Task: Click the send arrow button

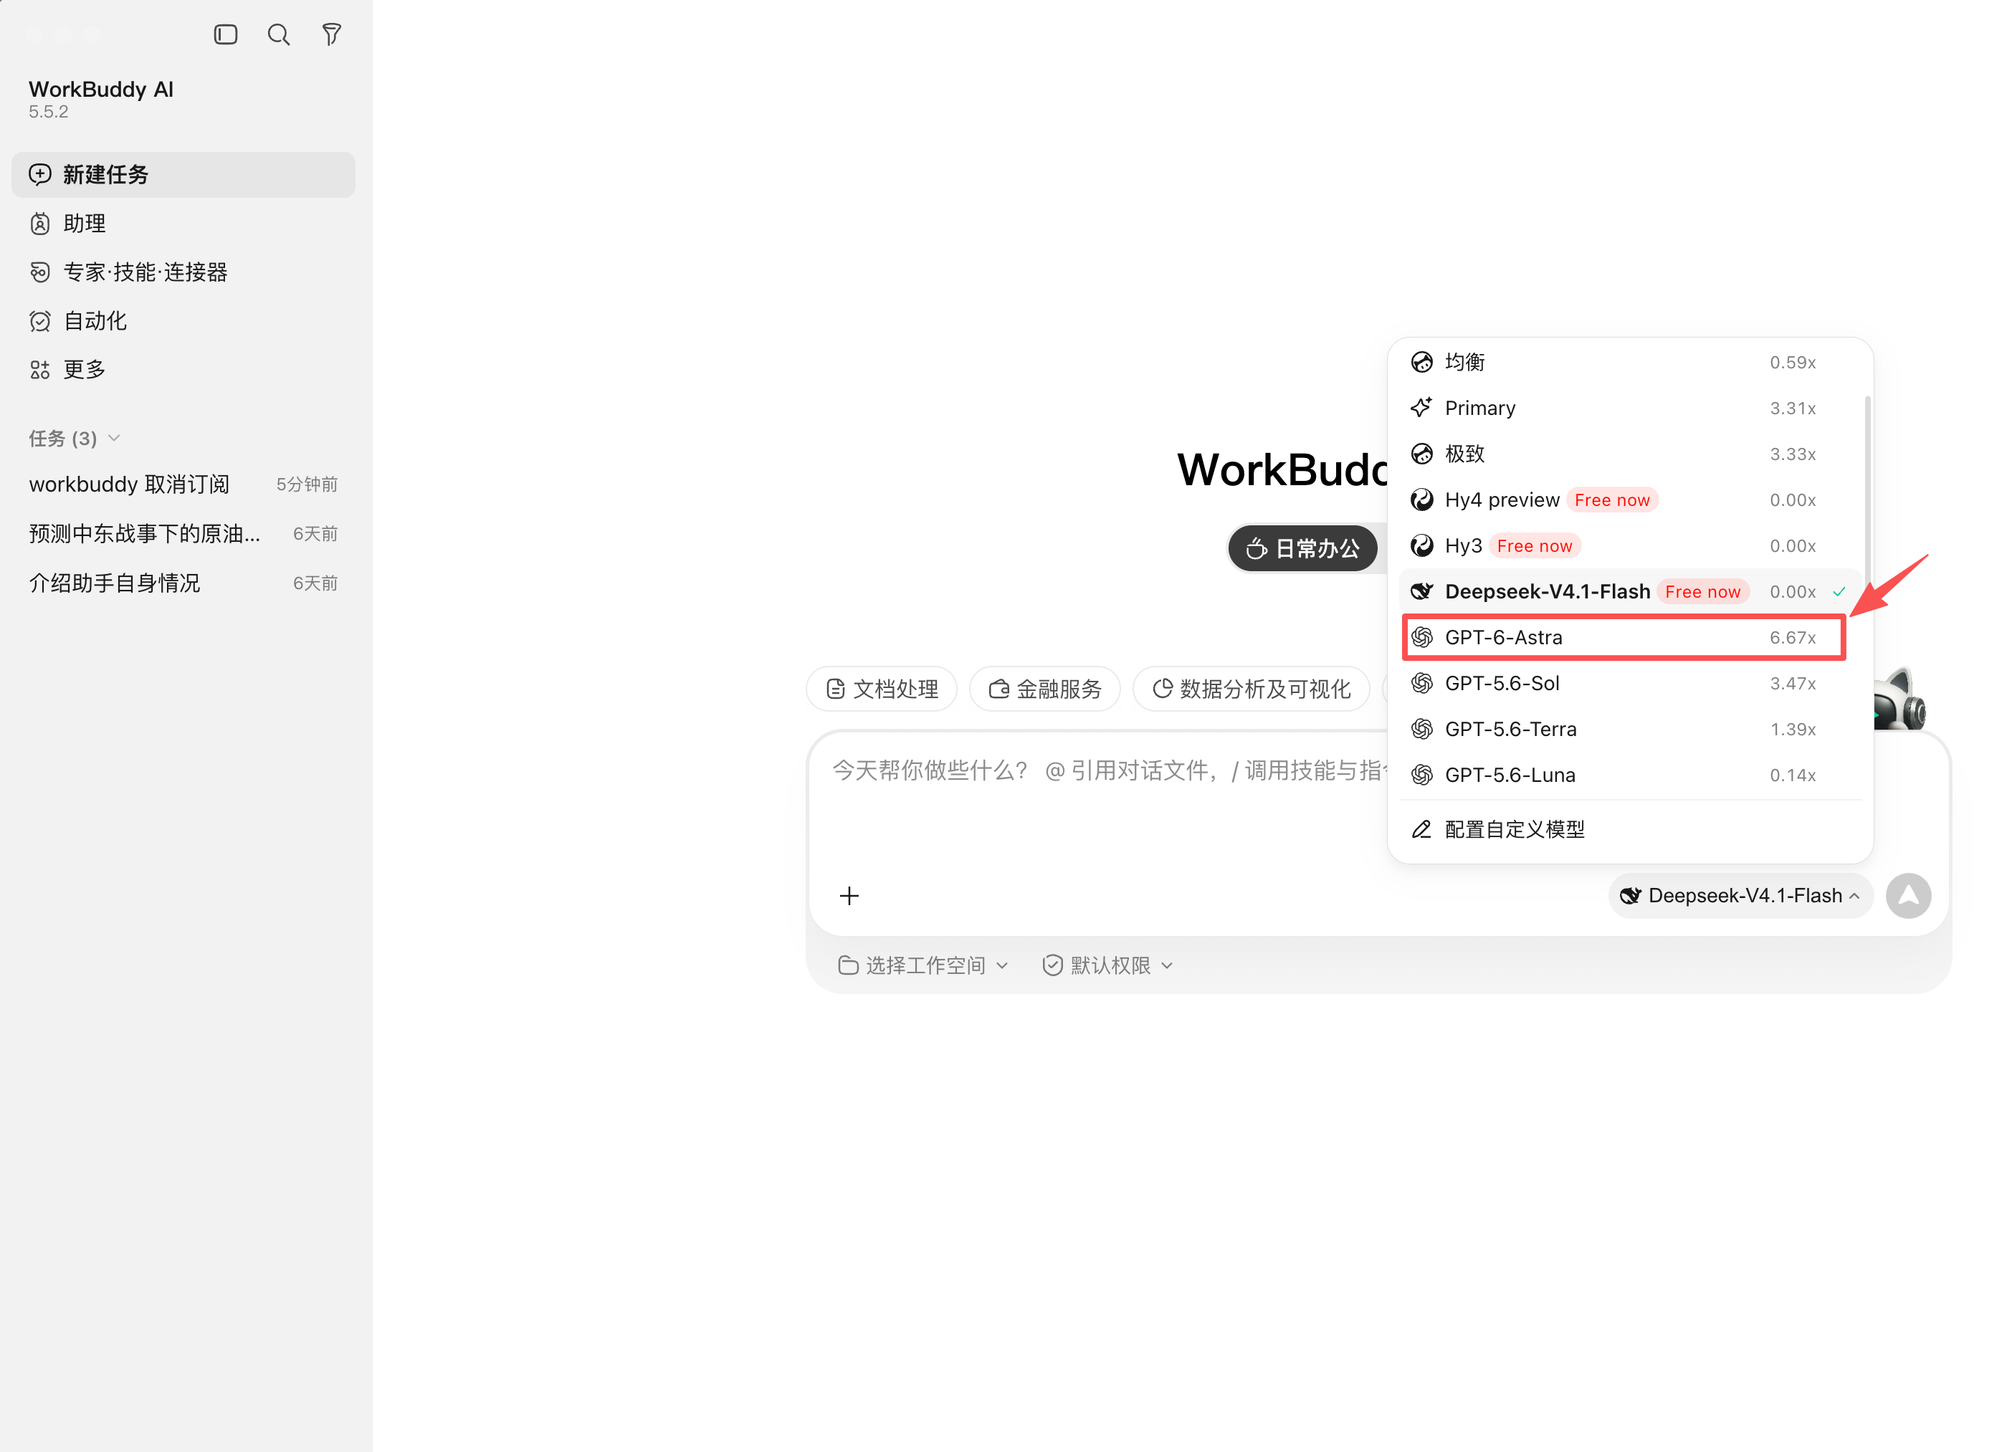Action: point(1908,895)
